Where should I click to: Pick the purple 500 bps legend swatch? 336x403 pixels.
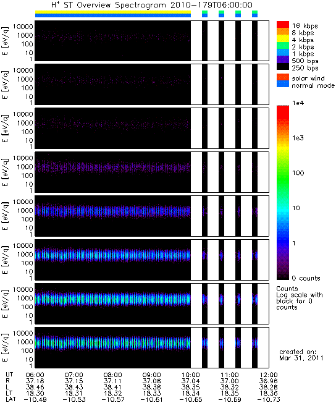283,59
